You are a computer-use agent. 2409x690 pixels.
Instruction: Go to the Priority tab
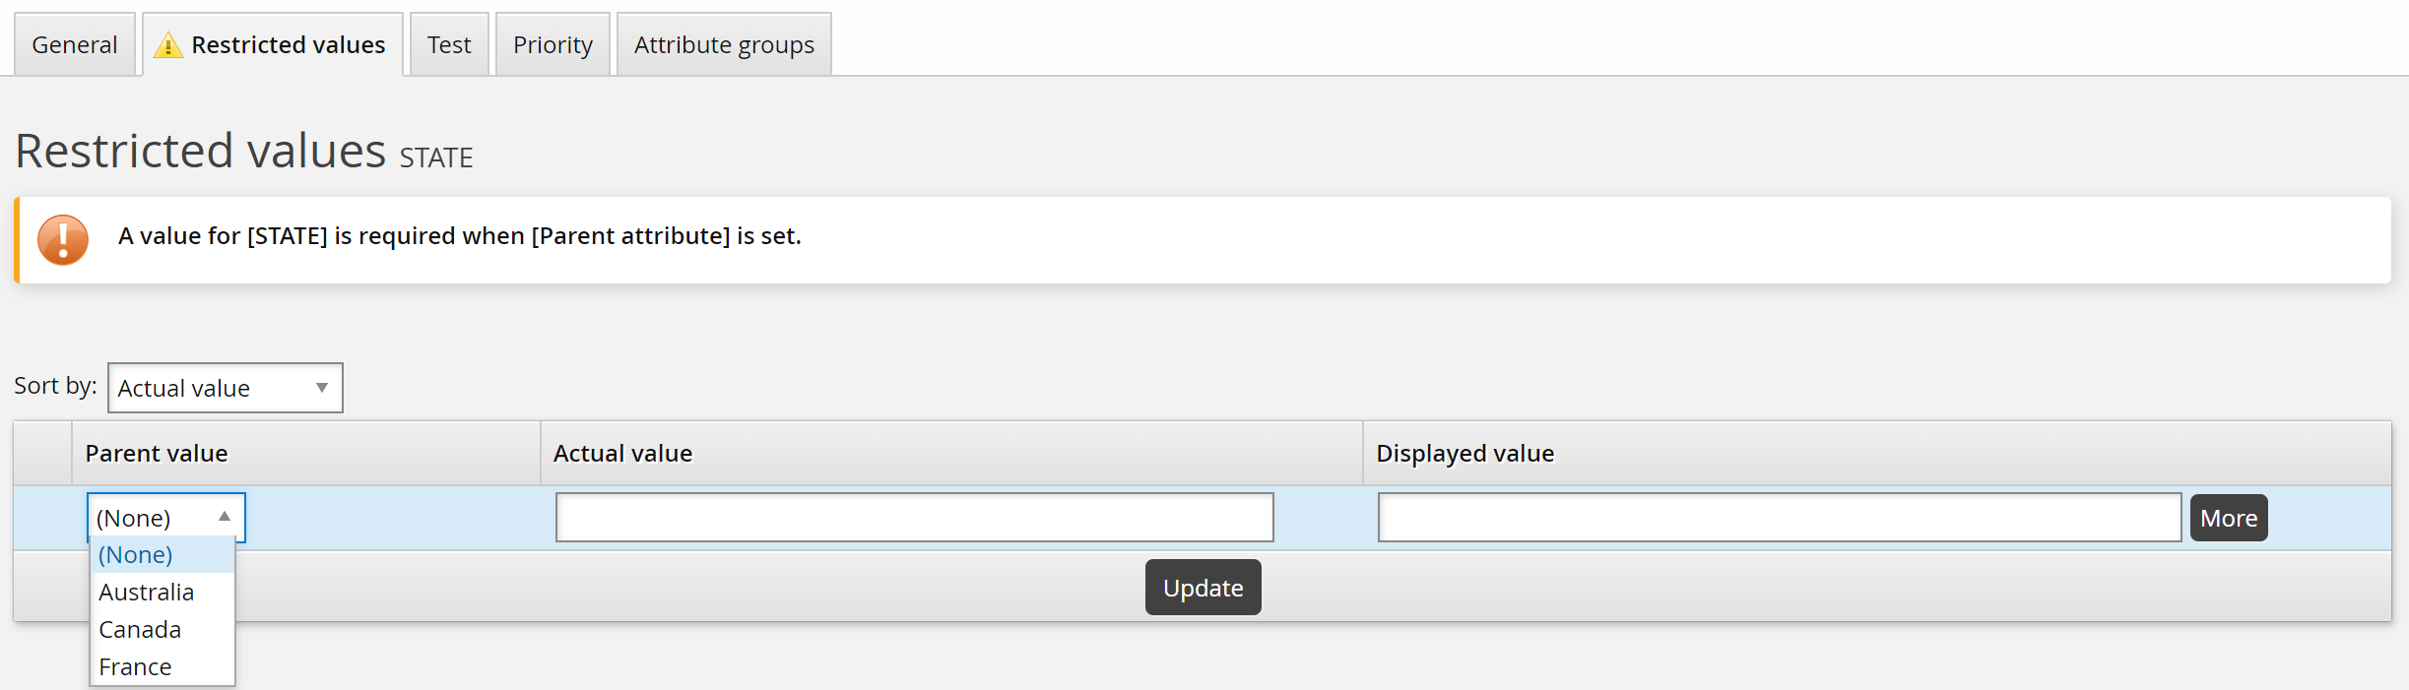[553, 45]
